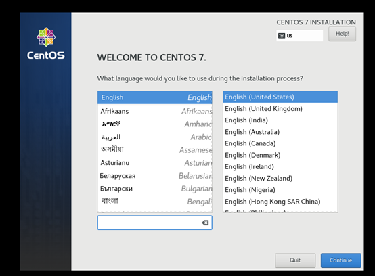Open the Help! button

342,34
